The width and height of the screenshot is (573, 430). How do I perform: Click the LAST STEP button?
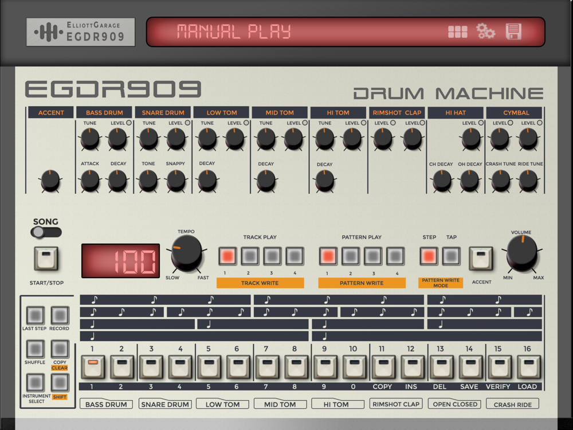(36, 315)
